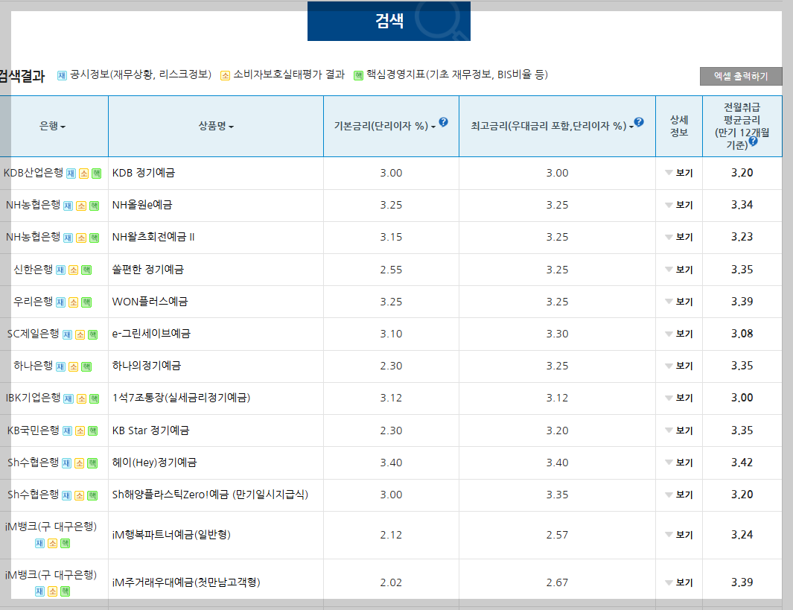Show 보기 details for iM행복파트너예금(일반형)
Image resolution: width=793 pixels, height=610 pixels.
coord(678,535)
